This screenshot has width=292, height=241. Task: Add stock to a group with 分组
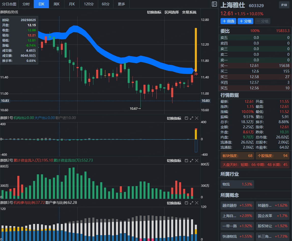[245, 21]
